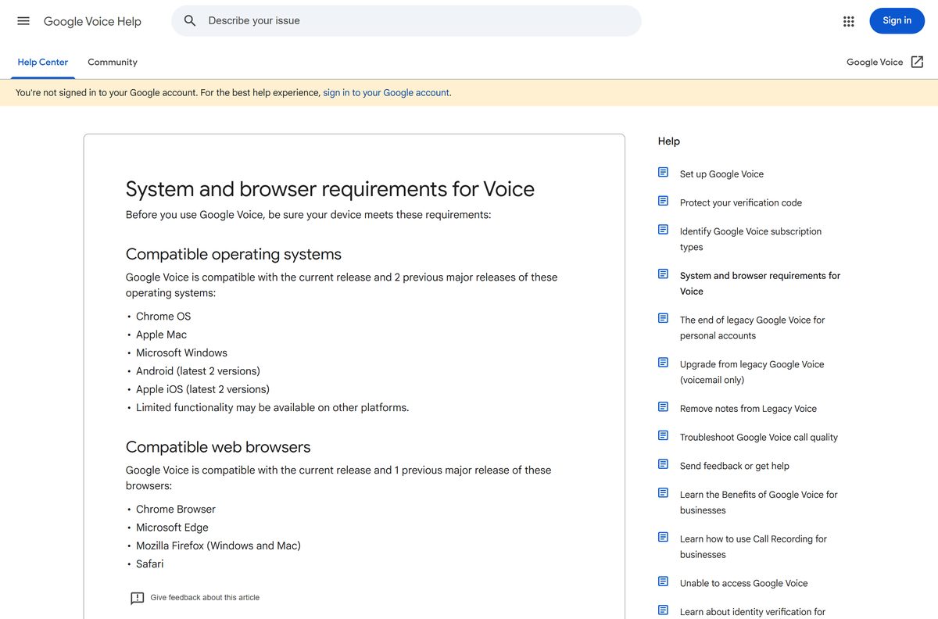938x619 pixels.
Task: Open The end of legacy Google Voice article
Action: [x=752, y=327]
